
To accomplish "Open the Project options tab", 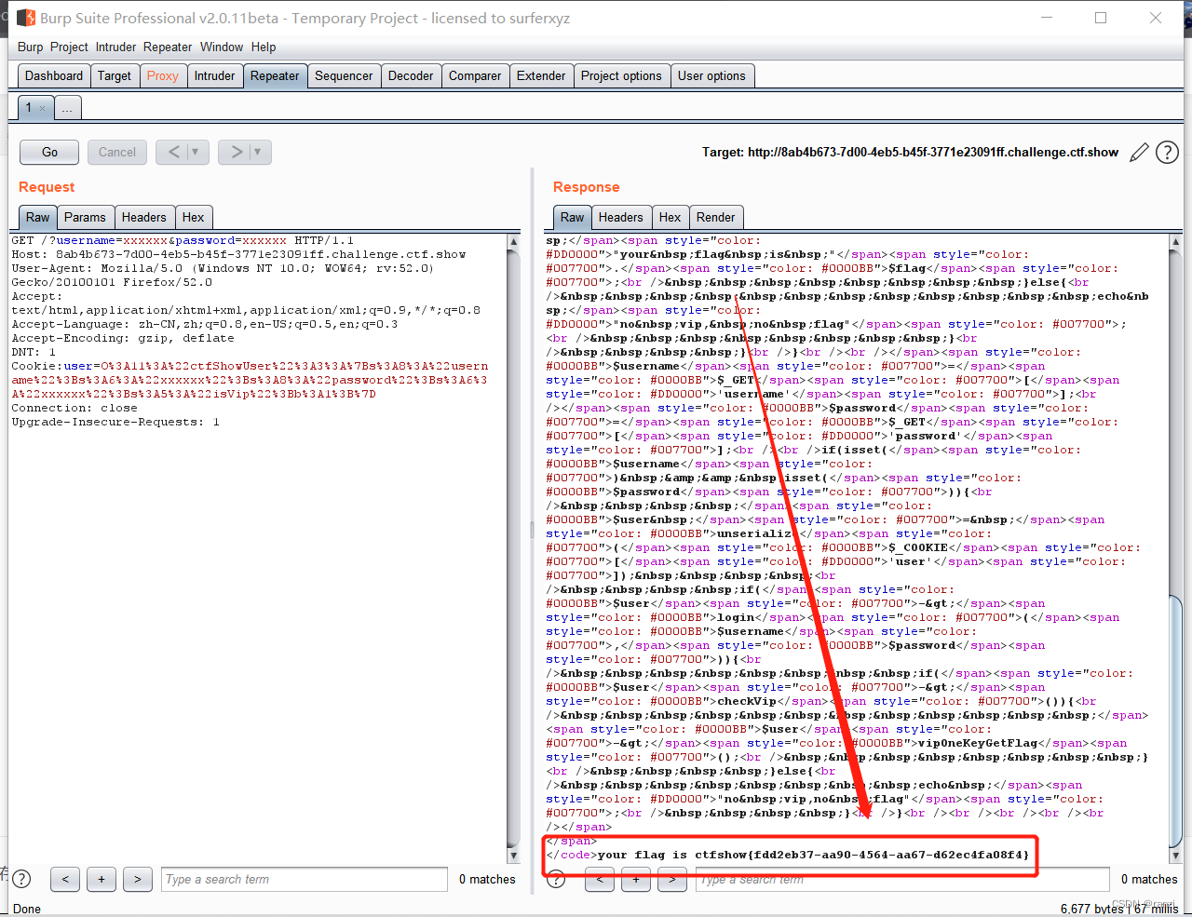I will [621, 75].
